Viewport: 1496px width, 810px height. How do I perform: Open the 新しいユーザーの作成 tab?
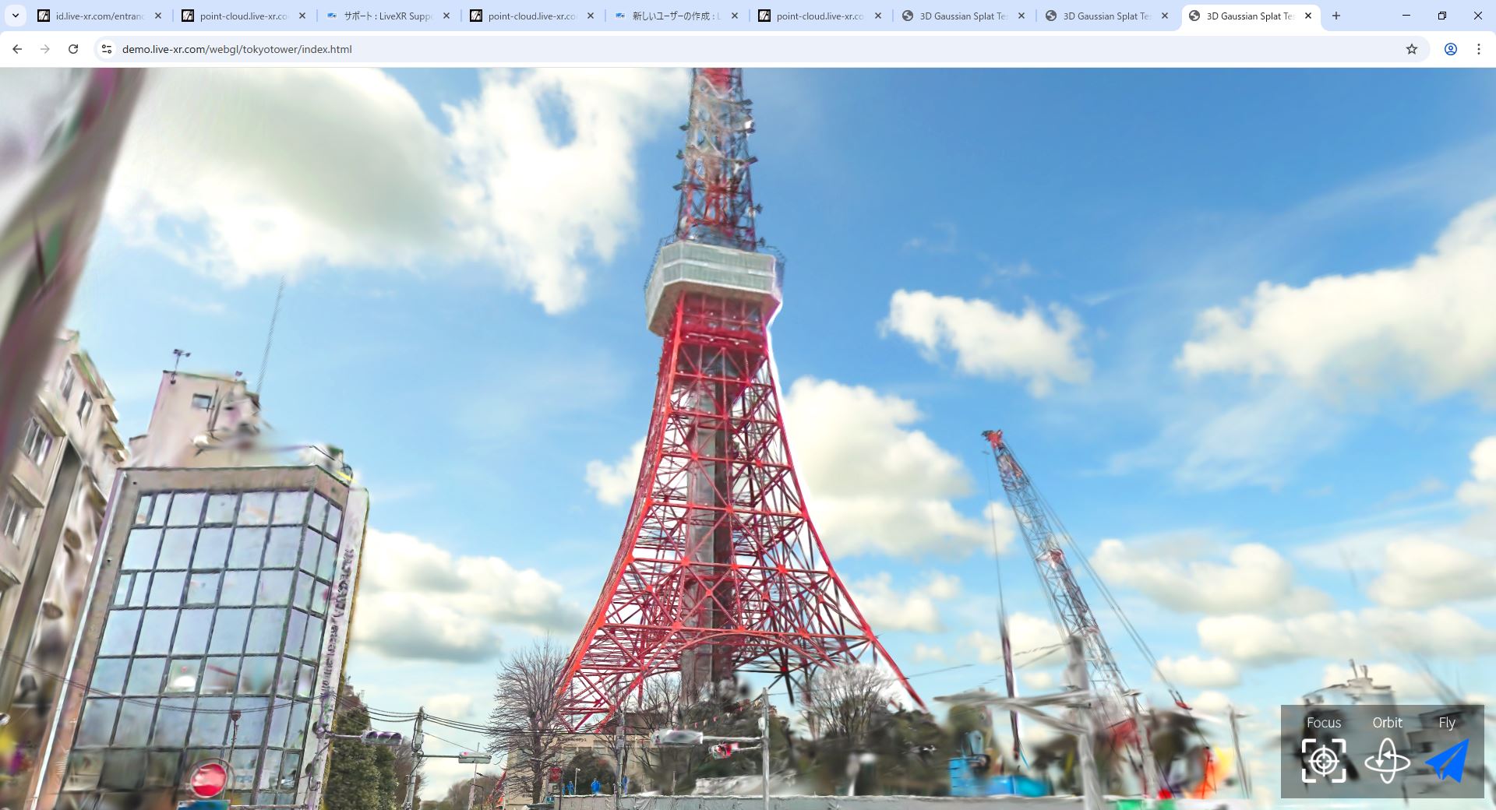[x=670, y=16]
